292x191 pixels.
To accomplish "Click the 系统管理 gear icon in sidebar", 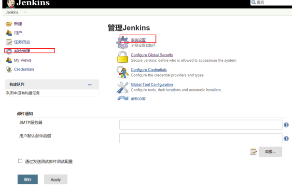I will (9, 51).
